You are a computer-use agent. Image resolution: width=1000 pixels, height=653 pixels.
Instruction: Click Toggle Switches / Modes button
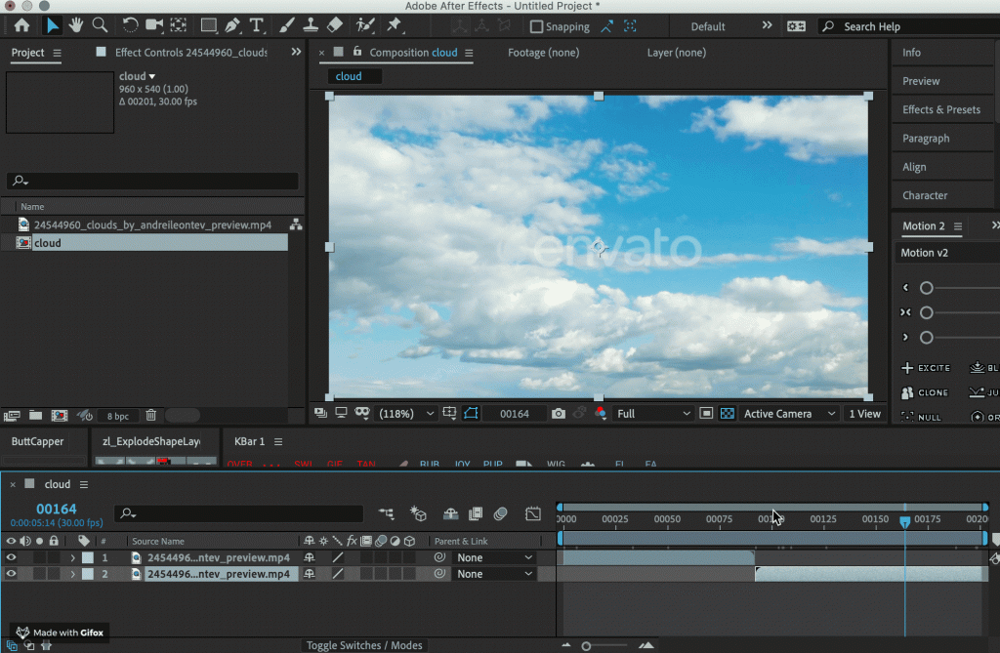364,645
